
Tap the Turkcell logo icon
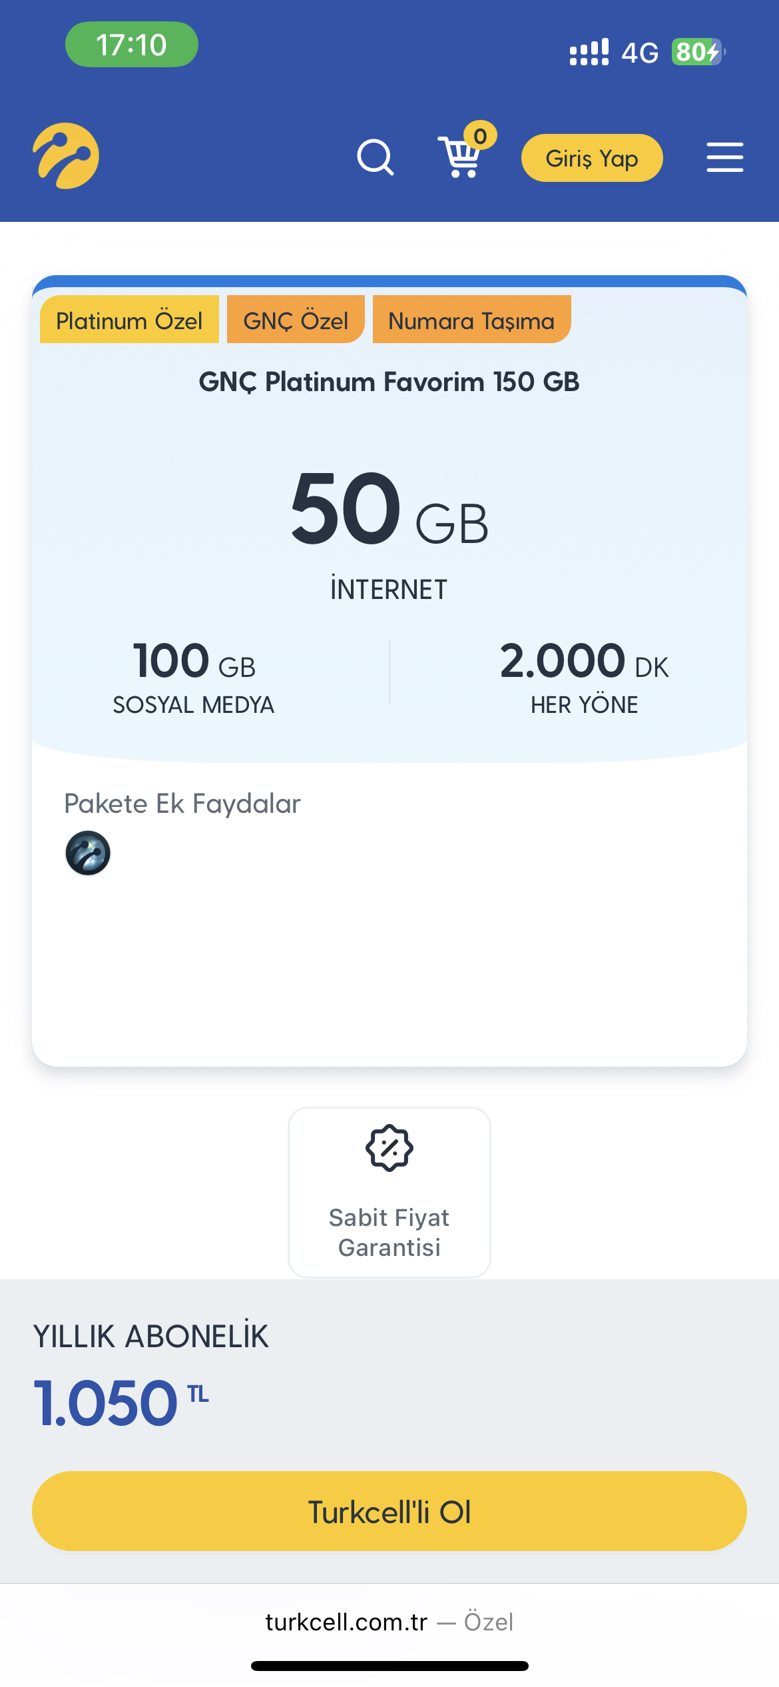[x=66, y=156]
